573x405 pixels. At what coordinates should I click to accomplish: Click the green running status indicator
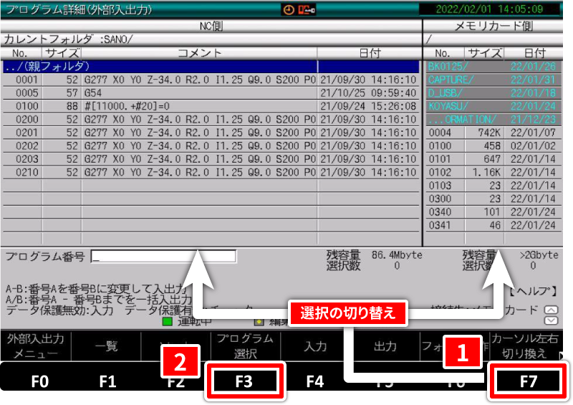167,322
